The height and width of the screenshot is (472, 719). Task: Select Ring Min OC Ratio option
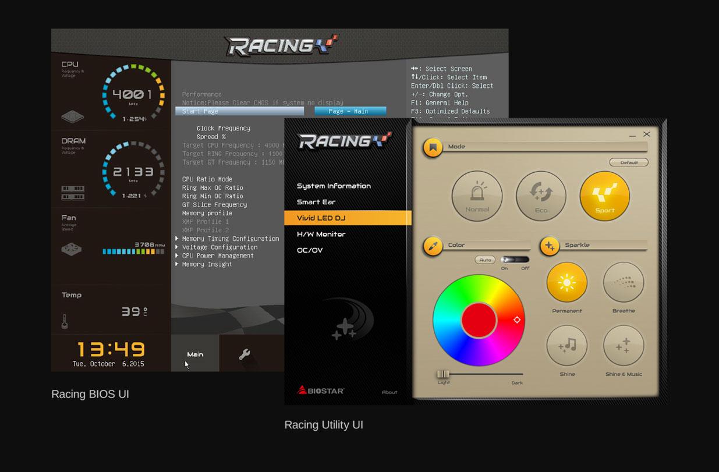click(x=212, y=196)
